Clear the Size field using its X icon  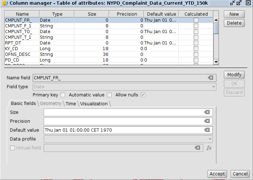point(207,112)
